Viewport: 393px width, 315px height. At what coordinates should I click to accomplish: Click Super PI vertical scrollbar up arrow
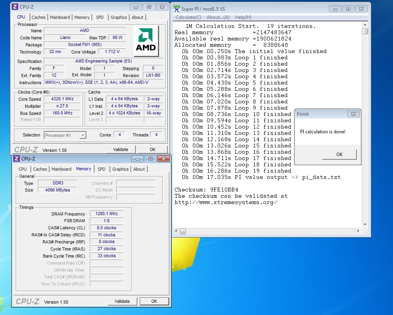(365, 25)
